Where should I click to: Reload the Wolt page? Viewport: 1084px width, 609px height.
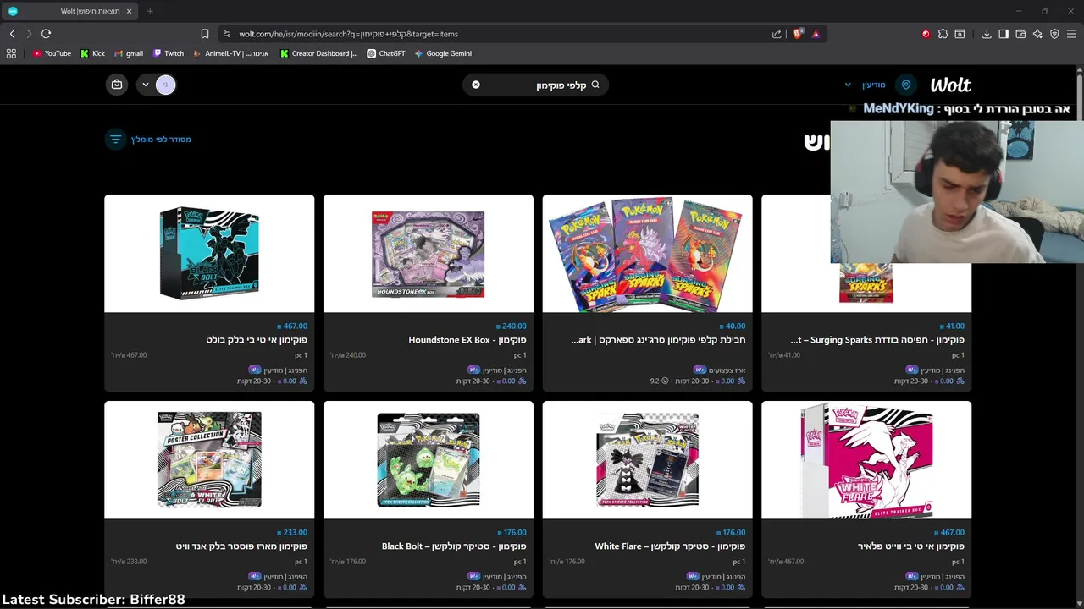click(46, 34)
